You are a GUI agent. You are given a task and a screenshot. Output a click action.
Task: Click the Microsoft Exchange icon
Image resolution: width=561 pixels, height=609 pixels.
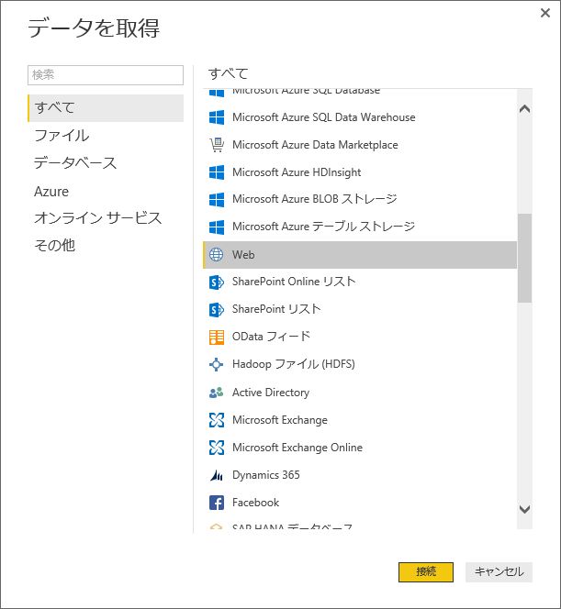point(217,420)
